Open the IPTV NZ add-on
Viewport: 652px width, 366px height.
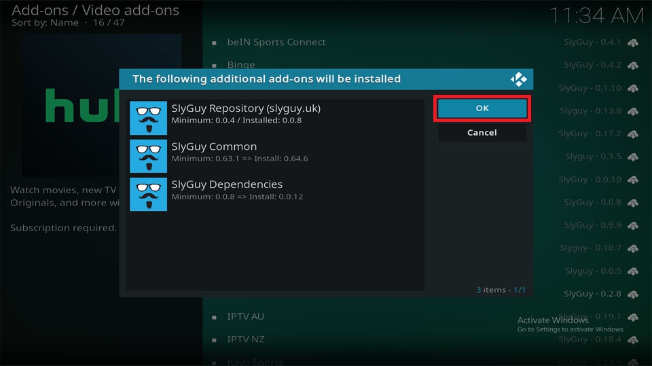coord(245,340)
